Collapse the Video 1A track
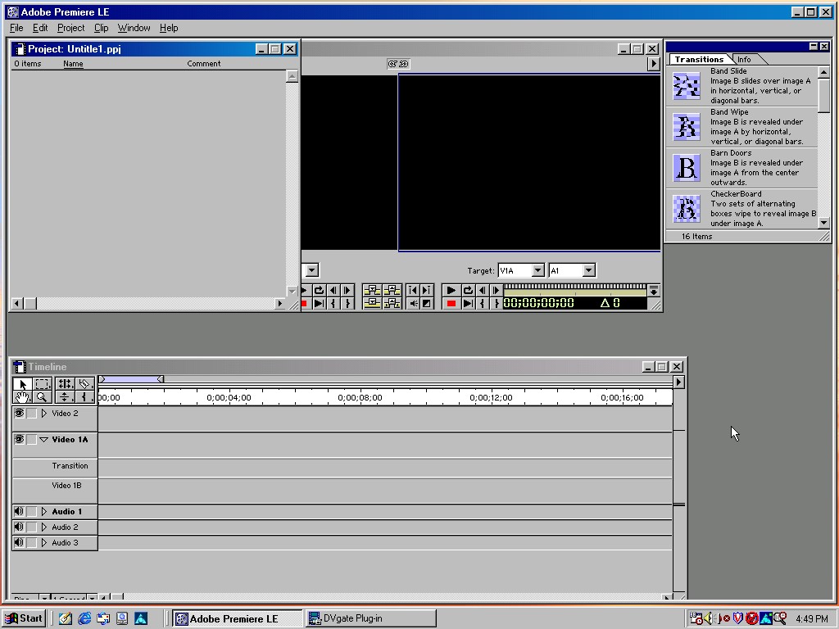The height and width of the screenshot is (629, 839). tap(44, 440)
